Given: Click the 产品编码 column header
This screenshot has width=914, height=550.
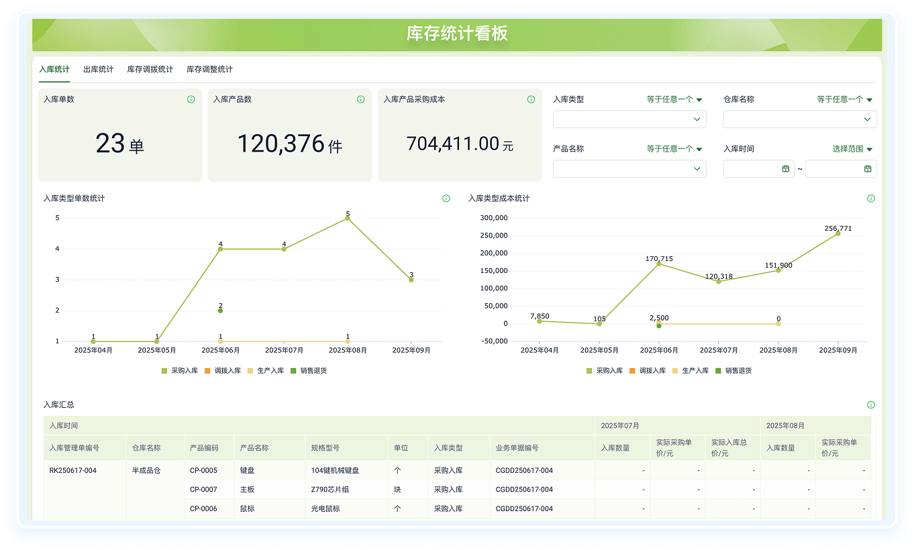Looking at the screenshot, I should [209, 448].
